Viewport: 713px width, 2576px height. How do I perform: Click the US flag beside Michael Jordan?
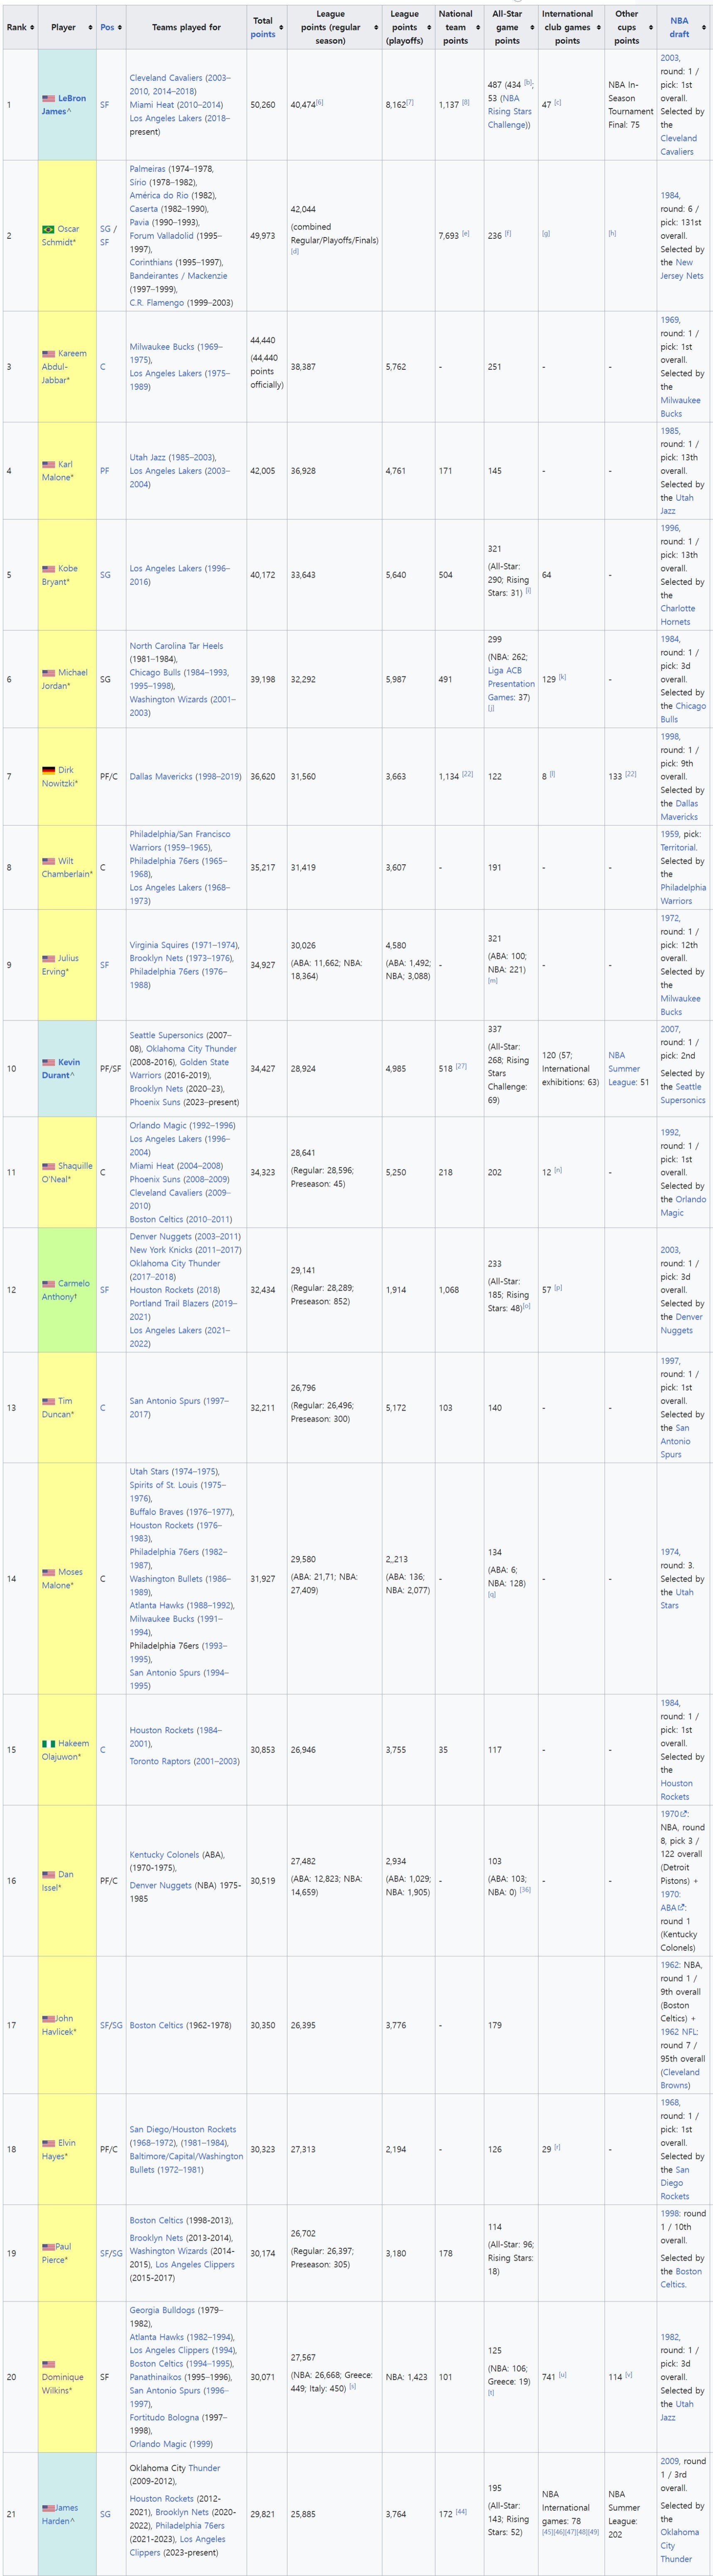pyautogui.click(x=48, y=673)
